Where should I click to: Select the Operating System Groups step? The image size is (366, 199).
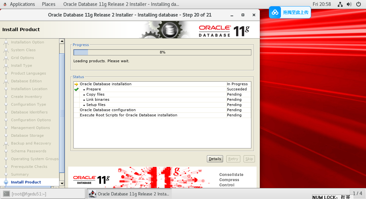tap(35, 159)
